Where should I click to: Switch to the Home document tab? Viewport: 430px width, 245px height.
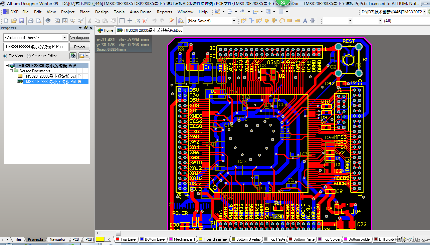105,30
